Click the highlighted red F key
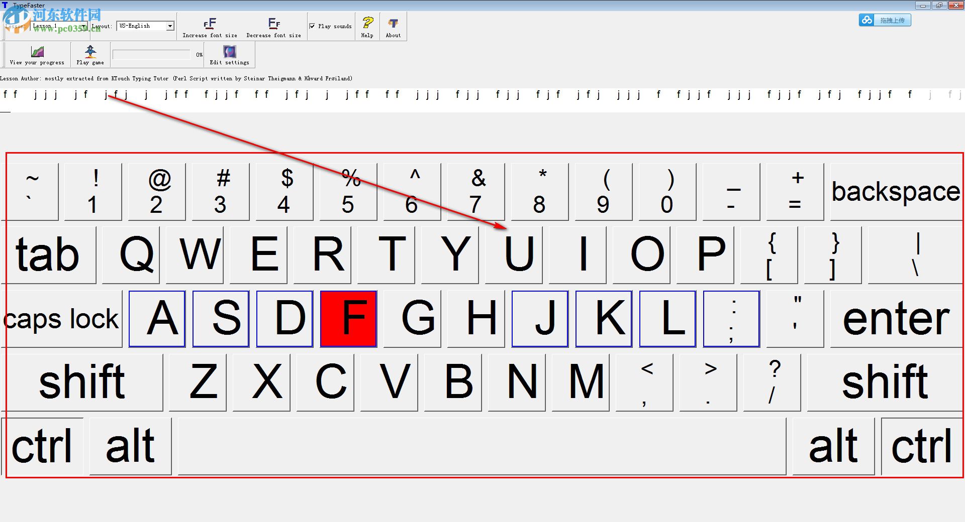Viewport: 965px width, 522px height. tap(348, 318)
